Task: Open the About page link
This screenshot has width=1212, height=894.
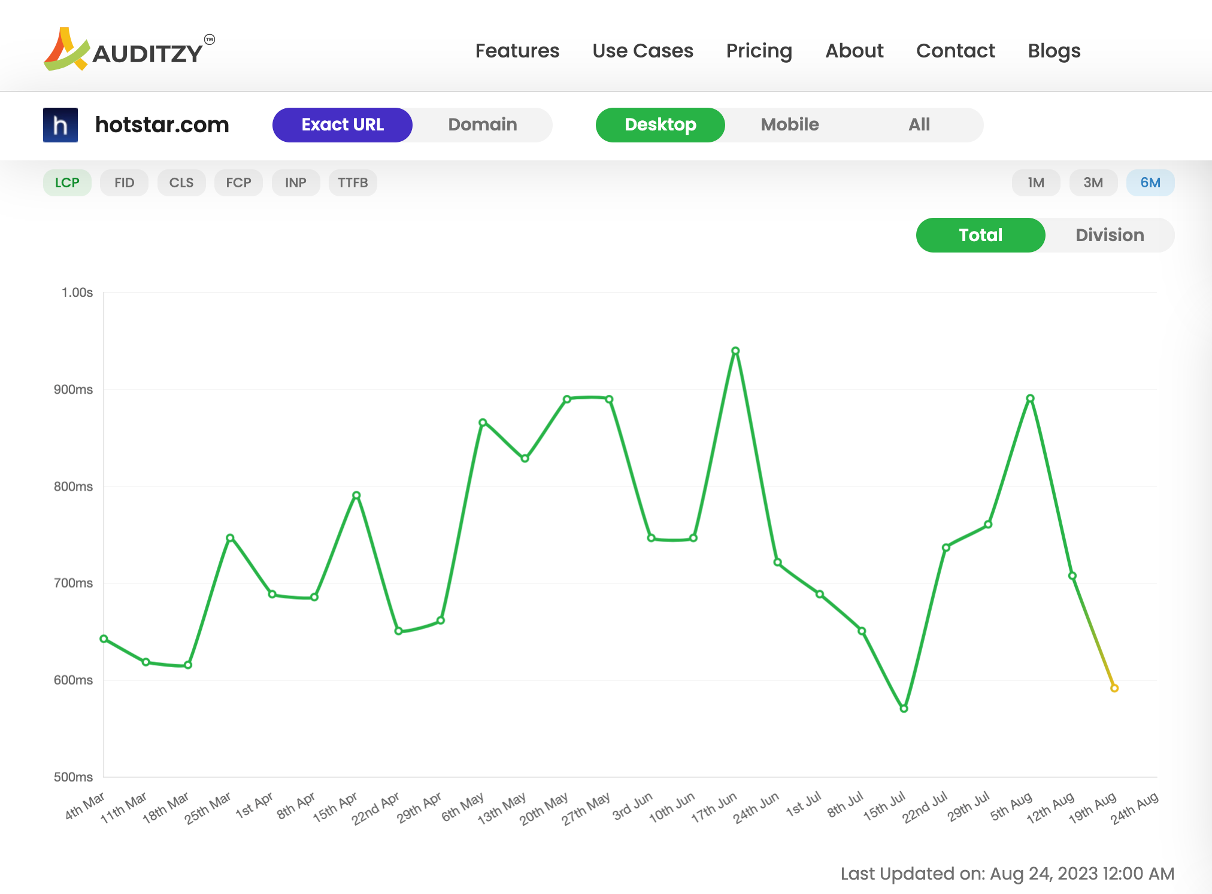Action: (855, 51)
